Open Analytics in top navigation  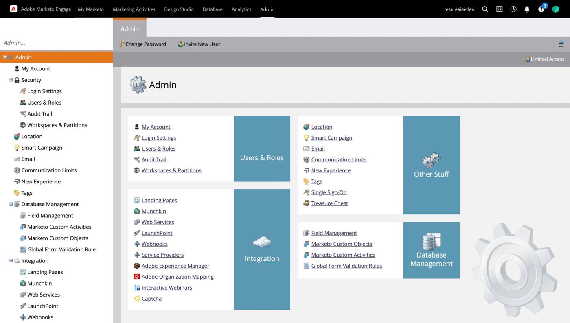click(x=241, y=9)
